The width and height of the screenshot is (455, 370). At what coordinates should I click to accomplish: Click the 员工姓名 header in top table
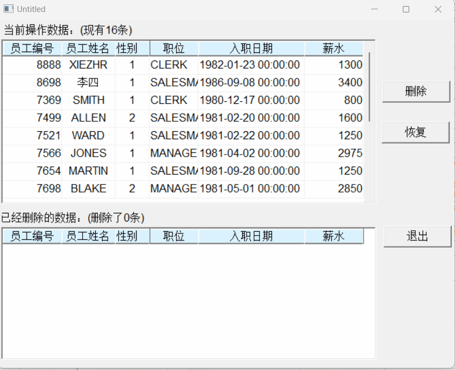coord(88,48)
